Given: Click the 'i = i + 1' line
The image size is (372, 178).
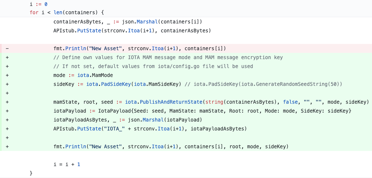Looking at the screenshot, I should [x=67, y=164].
